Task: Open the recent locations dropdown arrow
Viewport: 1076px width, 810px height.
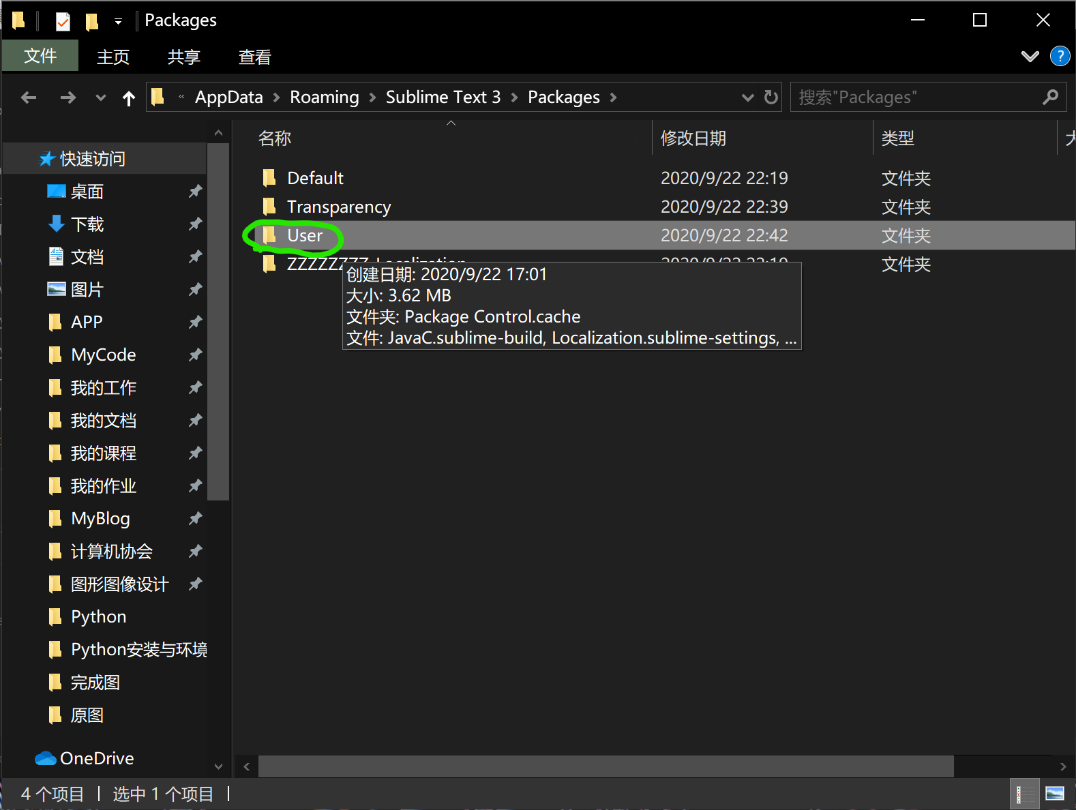Action: pyautogui.click(x=101, y=97)
